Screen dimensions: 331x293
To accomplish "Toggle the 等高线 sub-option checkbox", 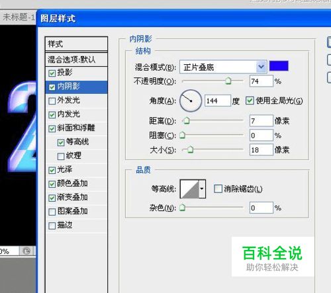I will pos(61,142).
